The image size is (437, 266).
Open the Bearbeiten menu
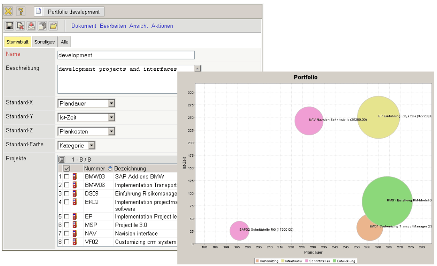point(113,26)
